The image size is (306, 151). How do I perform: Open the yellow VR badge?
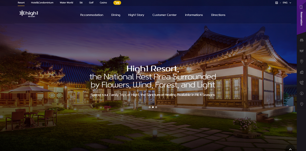point(117,3)
